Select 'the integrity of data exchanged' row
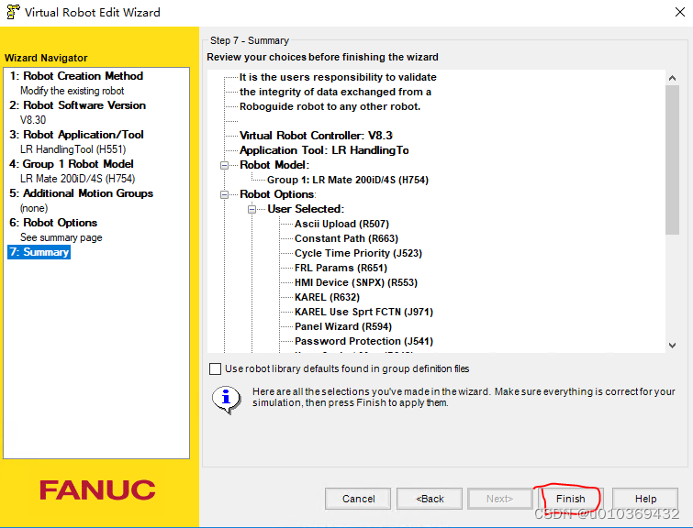Image resolution: width=693 pixels, height=528 pixels. click(335, 92)
